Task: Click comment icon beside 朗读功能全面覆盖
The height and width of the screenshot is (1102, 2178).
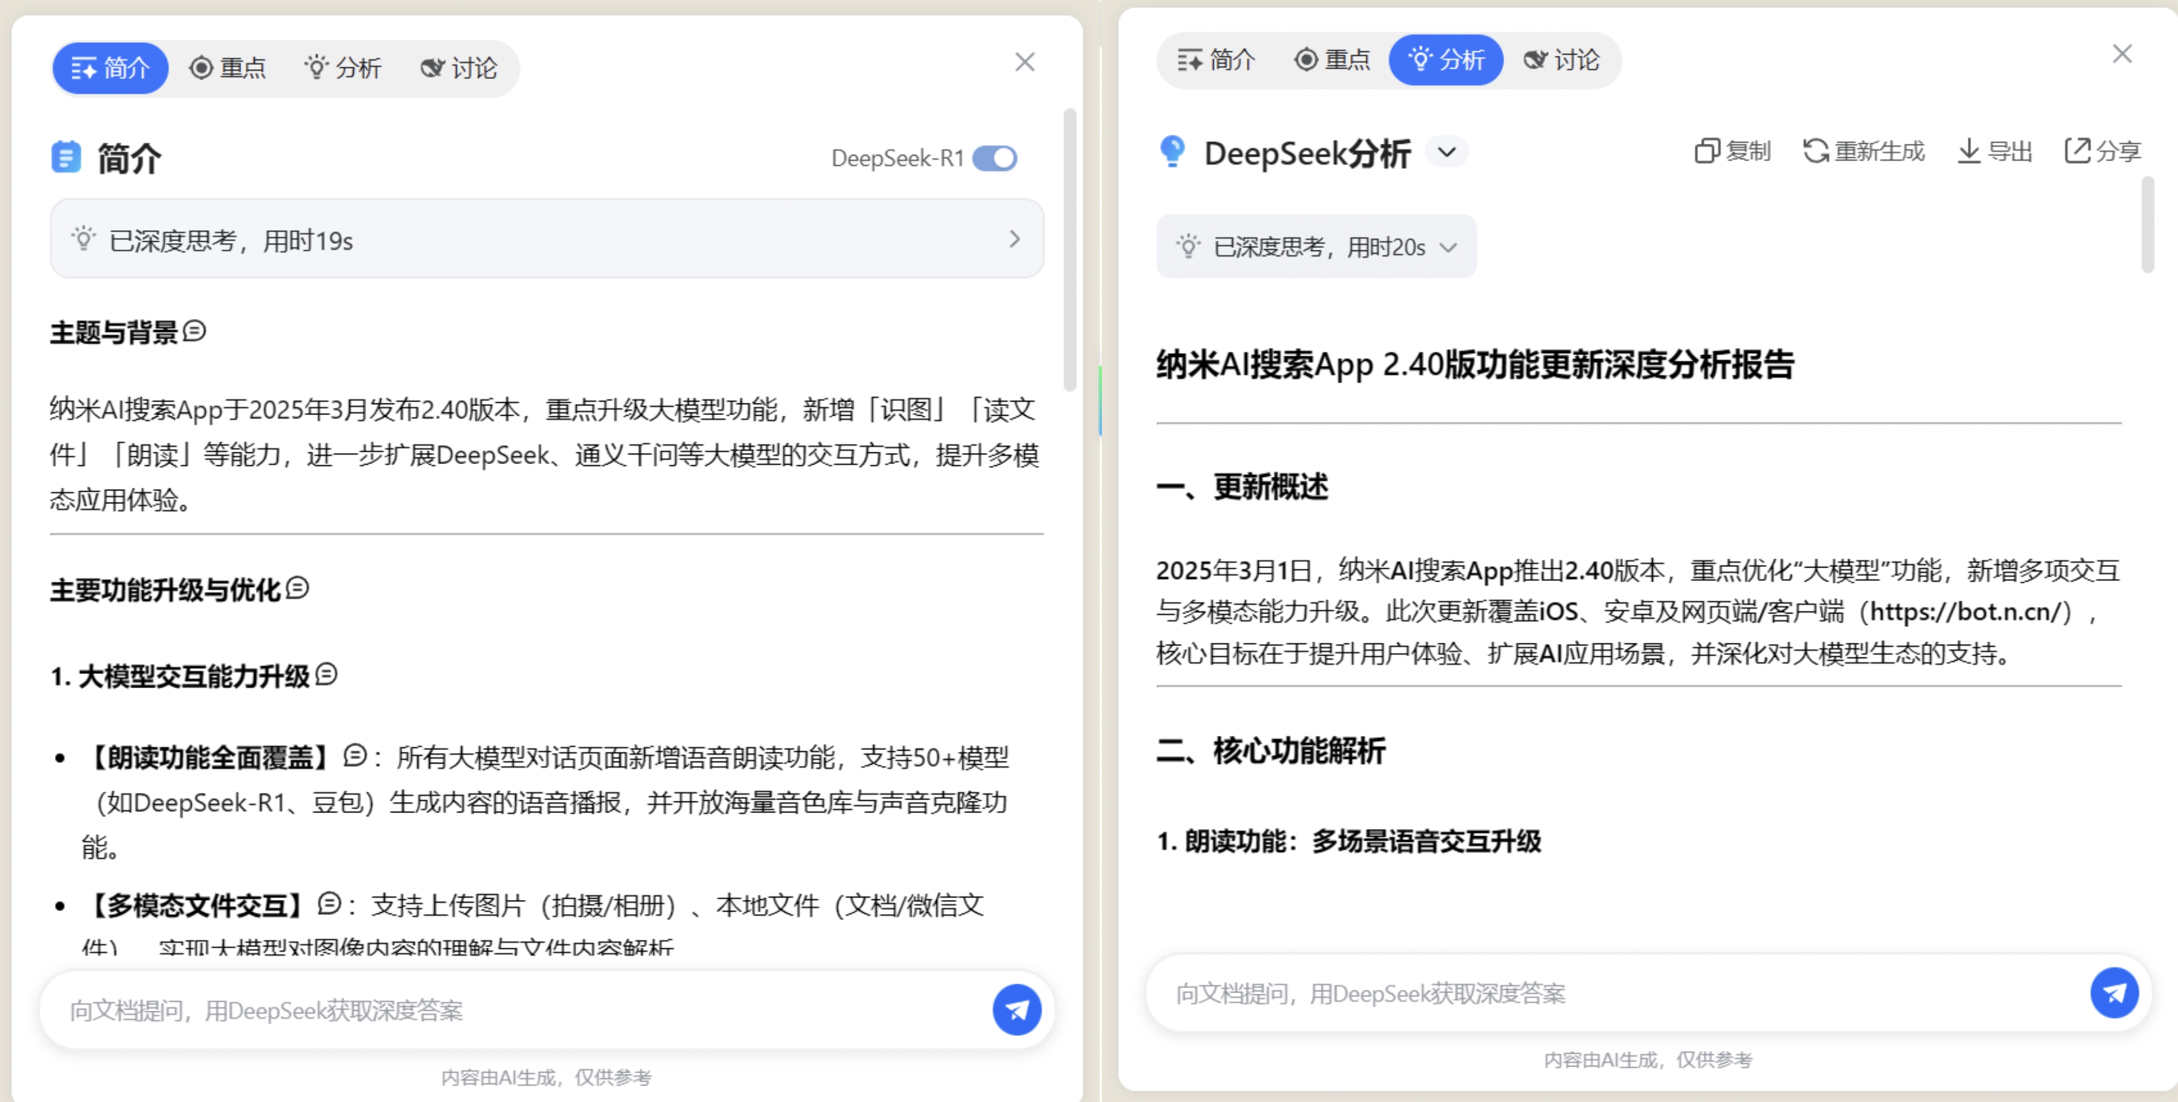Action: (x=355, y=755)
